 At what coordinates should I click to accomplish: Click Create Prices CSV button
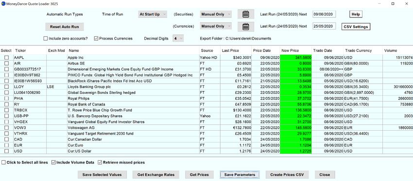click(x=287, y=175)
